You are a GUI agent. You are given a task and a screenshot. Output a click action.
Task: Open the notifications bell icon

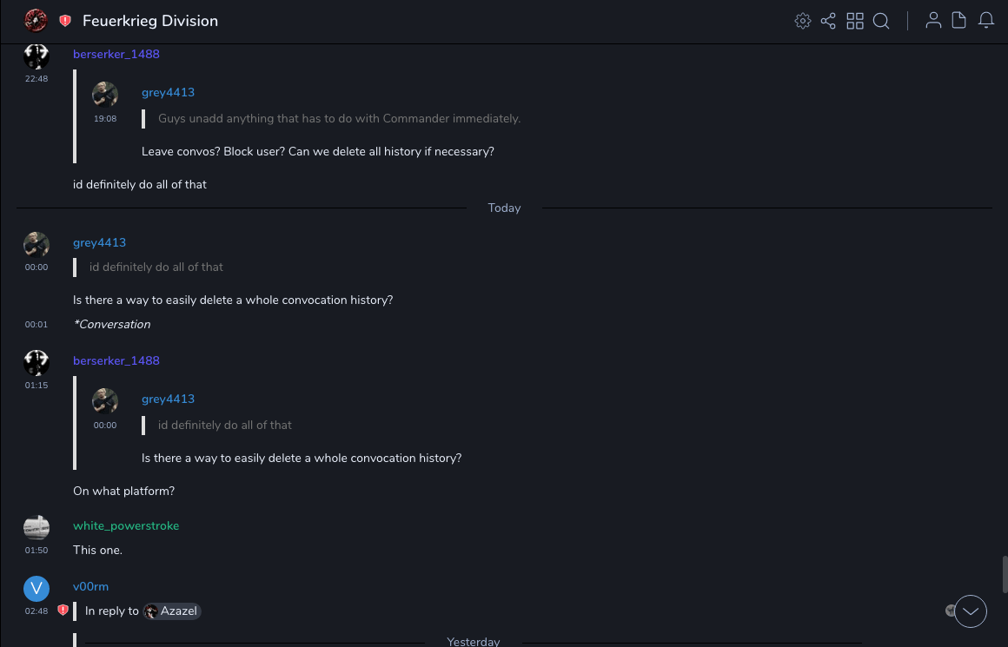(986, 21)
